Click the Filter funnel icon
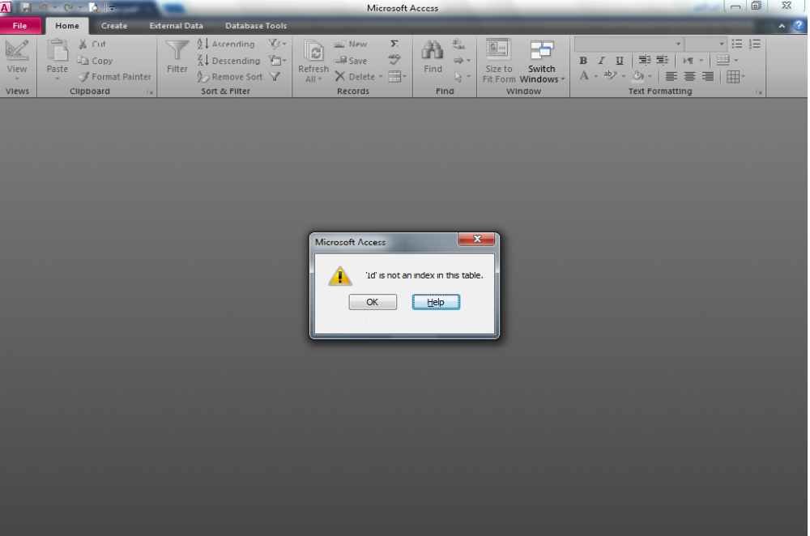Image resolution: width=810 pixels, height=536 pixels. tap(177, 51)
